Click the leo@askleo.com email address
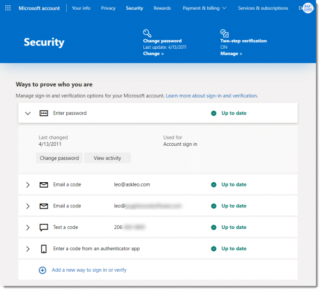The image size is (321, 291). tap(132, 184)
